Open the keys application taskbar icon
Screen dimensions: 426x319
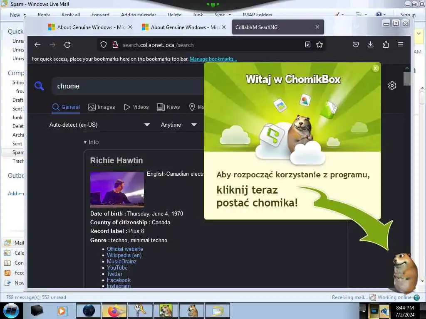click(x=140, y=311)
